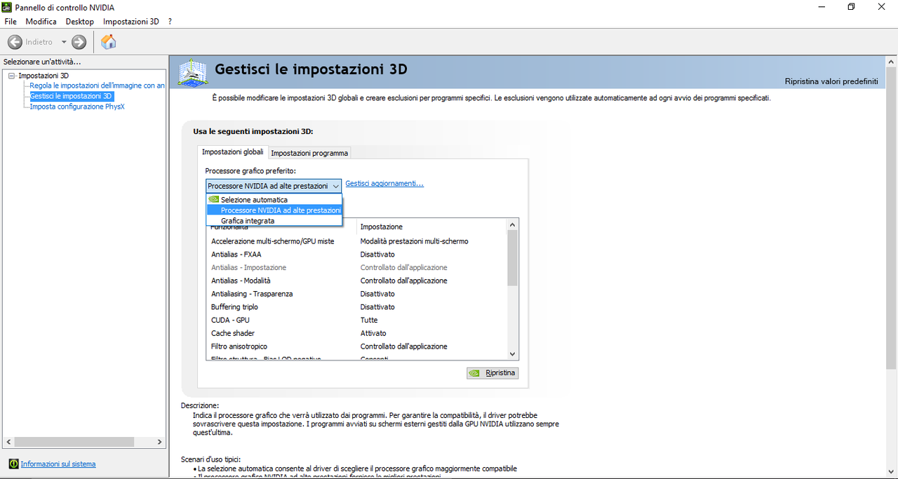Open the File menu
This screenshot has height=479, width=898.
coord(11,22)
